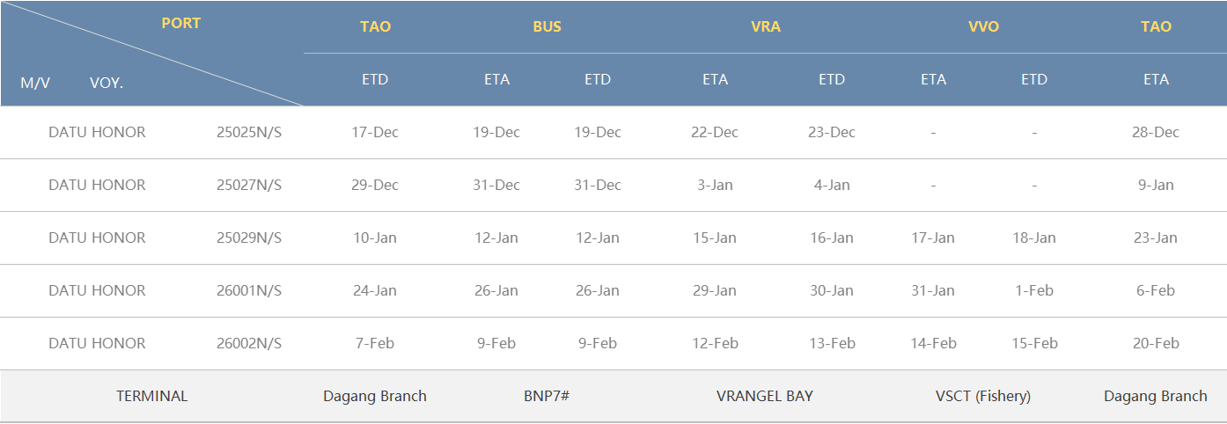Select the VRANGEL BAY terminal cell
1227x424 pixels.
point(765,396)
